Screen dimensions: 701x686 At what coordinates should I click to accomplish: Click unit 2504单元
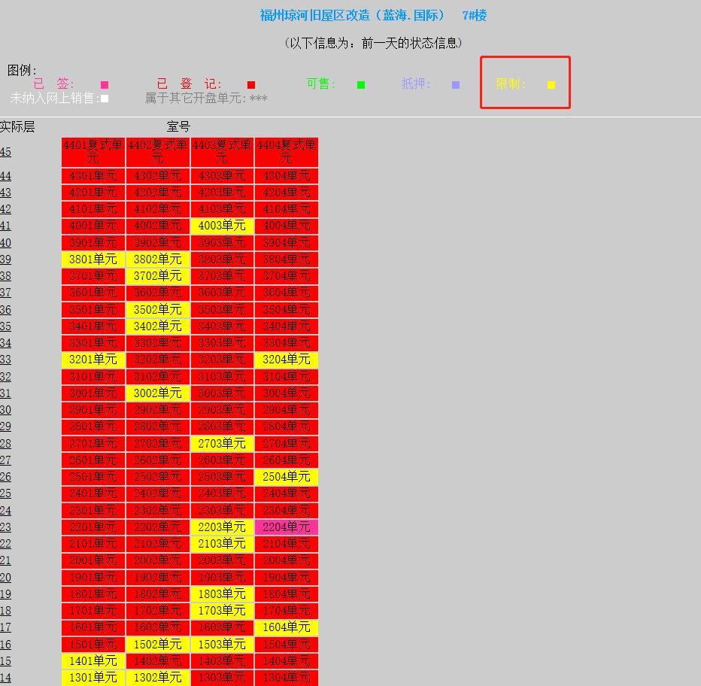(286, 476)
